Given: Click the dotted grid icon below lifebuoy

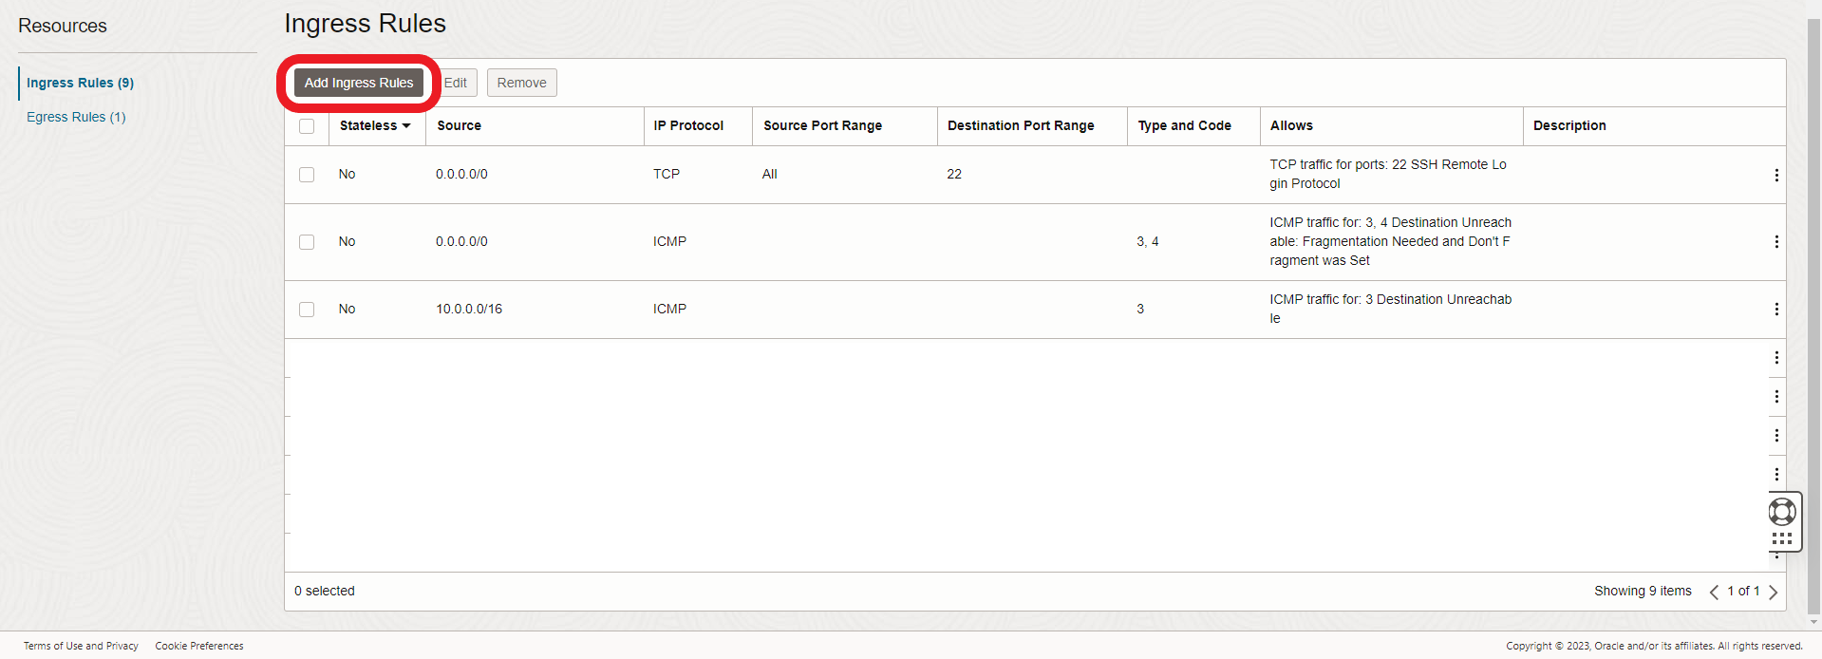Looking at the screenshot, I should 1782,538.
